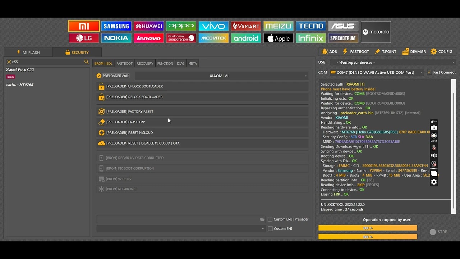Enable Custom EMI | Preloader checkbox
Image resolution: width=460 pixels, height=259 pixels.
pos(270,219)
